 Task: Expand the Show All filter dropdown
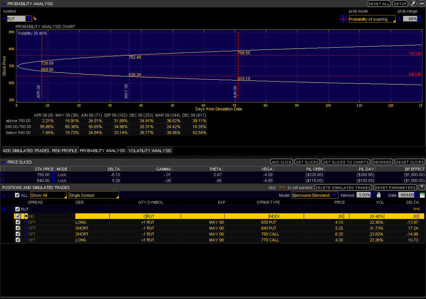coord(48,195)
